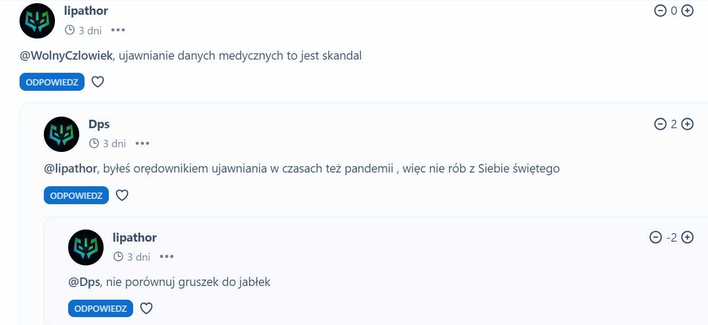The image size is (708, 325).
Task: Open the @Dps mention link
Action: click(x=85, y=282)
